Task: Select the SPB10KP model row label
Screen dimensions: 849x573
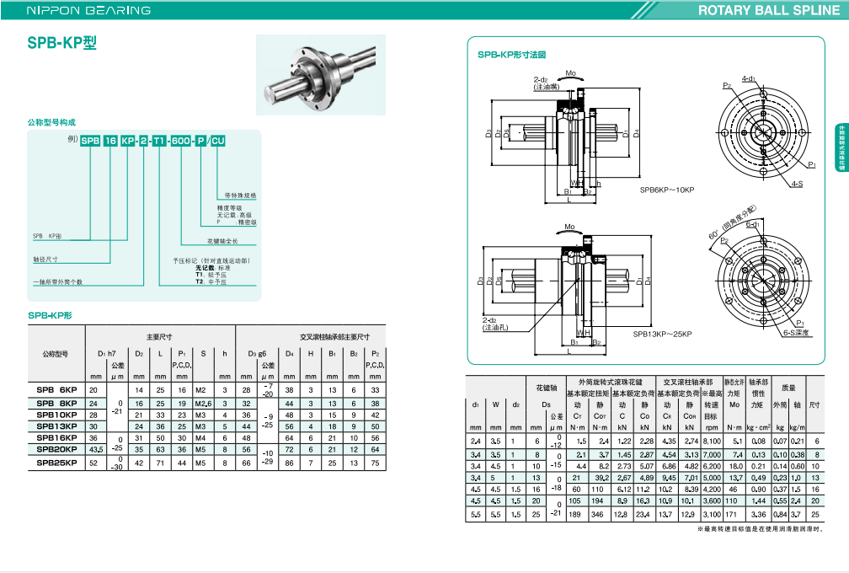Action: click(x=57, y=415)
